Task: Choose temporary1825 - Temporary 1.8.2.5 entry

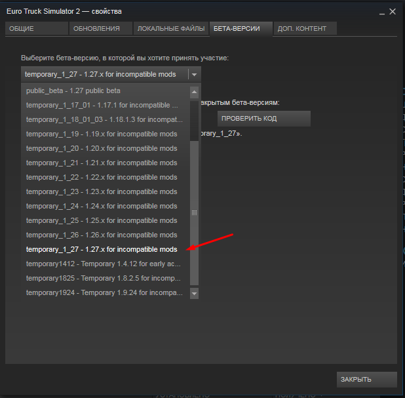Action: coord(105,279)
